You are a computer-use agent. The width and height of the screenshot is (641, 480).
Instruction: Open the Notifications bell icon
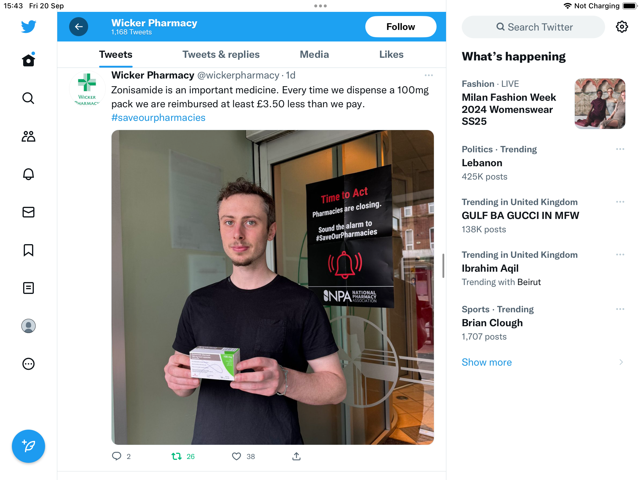coord(28,174)
